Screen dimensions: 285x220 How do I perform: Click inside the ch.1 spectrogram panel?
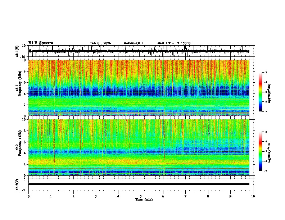139,88
